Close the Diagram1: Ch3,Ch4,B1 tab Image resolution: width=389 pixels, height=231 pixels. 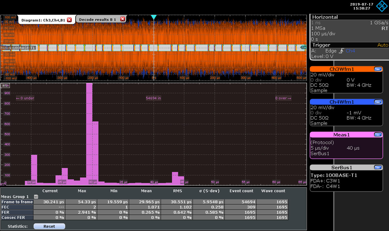(x=69, y=20)
